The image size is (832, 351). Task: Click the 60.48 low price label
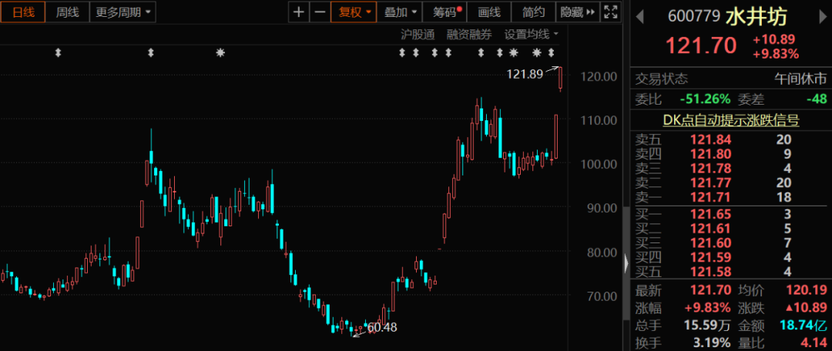click(383, 327)
